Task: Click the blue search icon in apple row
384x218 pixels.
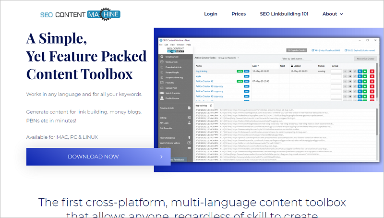Action: pos(360,76)
